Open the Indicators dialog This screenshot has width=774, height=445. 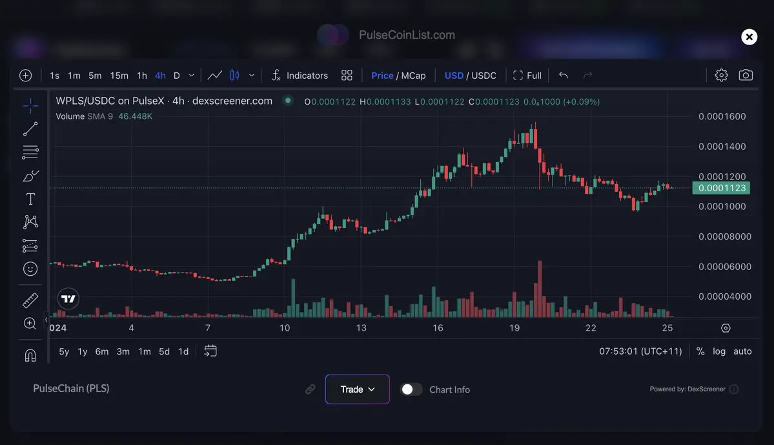(300, 75)
